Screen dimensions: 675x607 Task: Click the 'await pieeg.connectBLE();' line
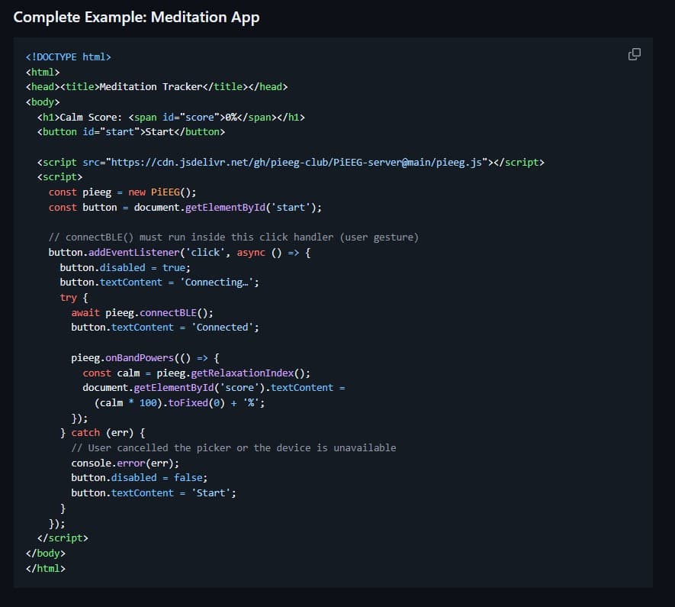tap(142, 313)
